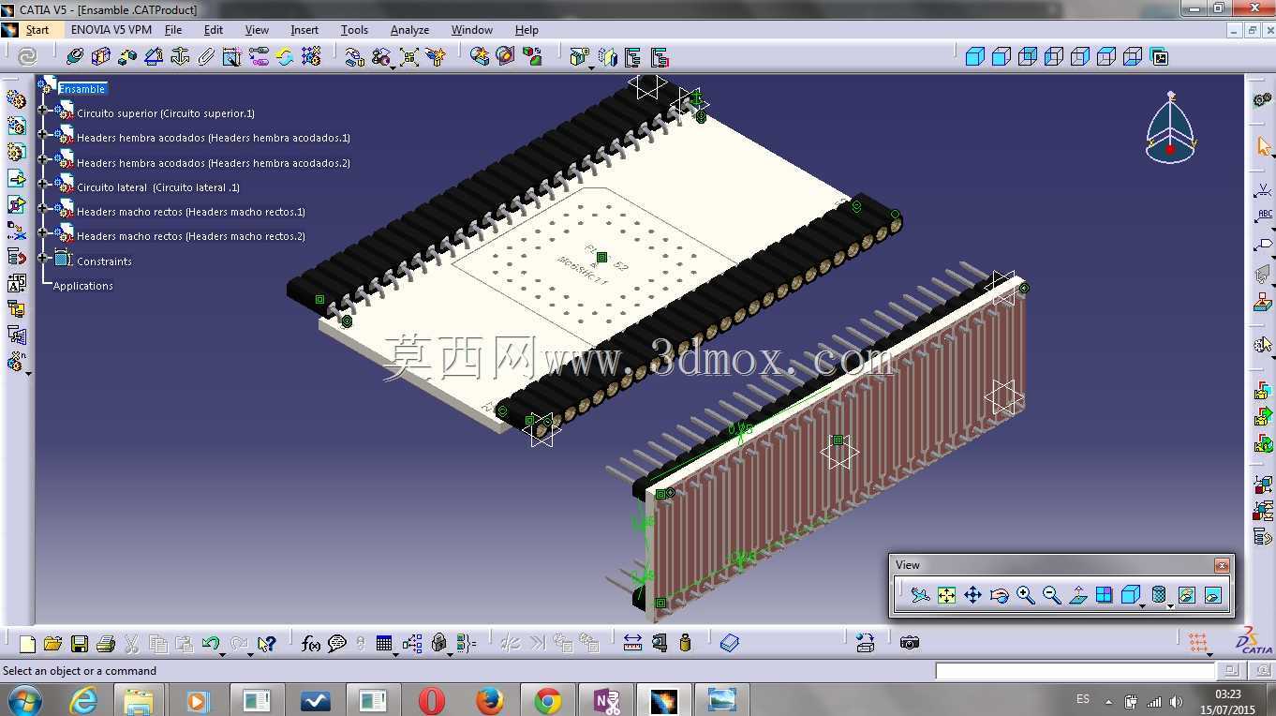Screen dimensions: 1276x716
Task: Click the Update All icon in toolbar
Action: pyautogui.click(x=27, y=56)
